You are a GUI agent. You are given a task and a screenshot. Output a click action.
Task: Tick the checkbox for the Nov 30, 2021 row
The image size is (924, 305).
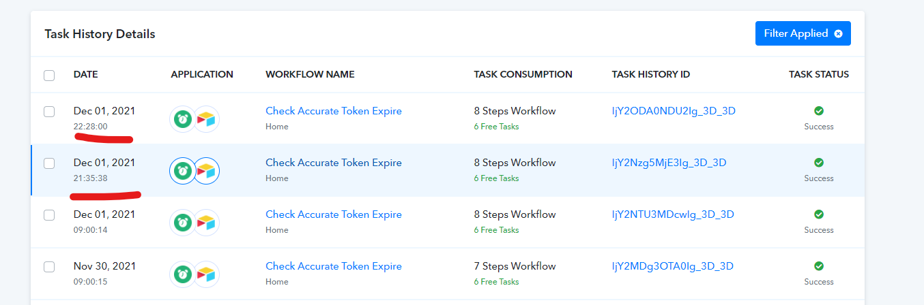(x=49, y=267)
